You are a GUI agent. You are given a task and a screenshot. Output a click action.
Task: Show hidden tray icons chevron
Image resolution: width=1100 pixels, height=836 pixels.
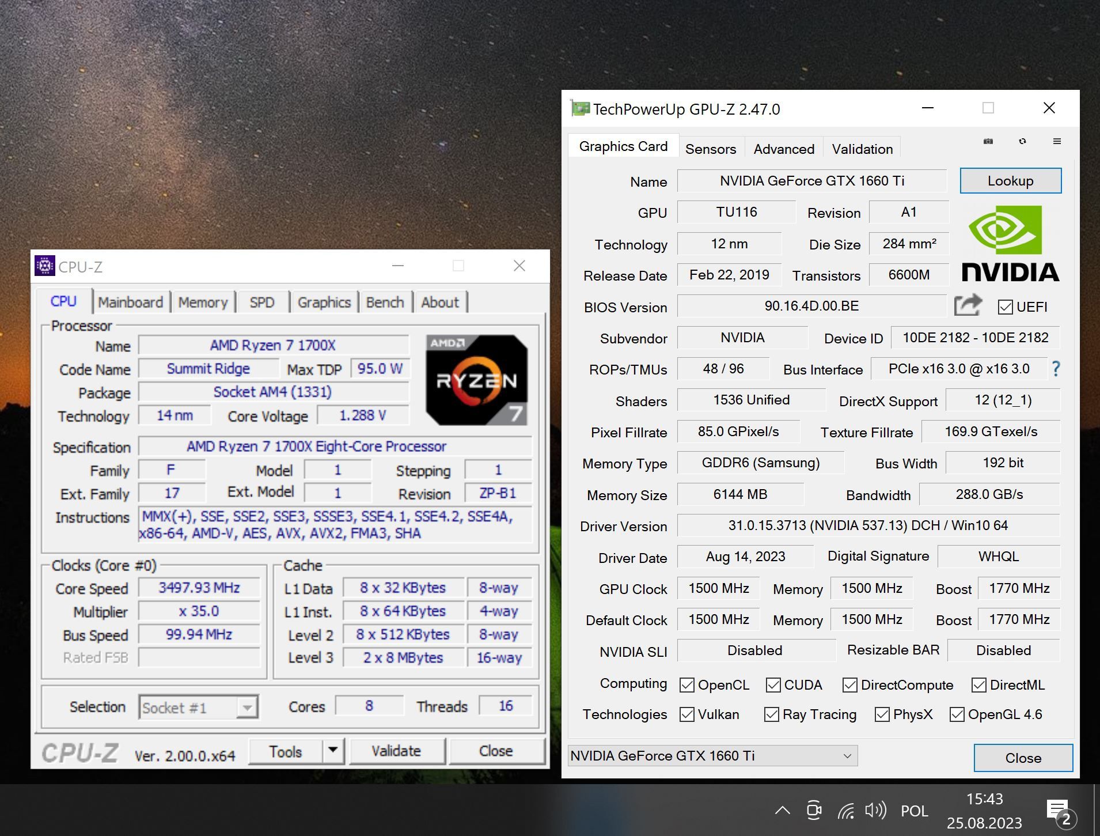[782, 811]
